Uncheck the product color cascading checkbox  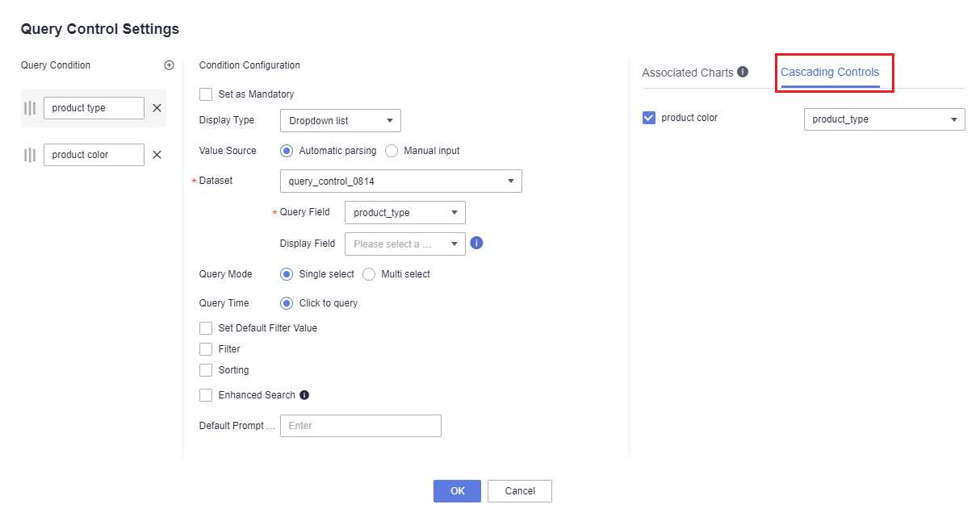coord(649,118)
